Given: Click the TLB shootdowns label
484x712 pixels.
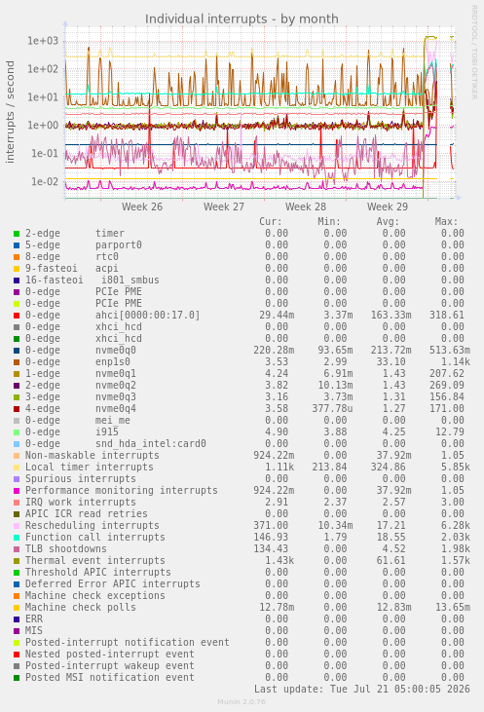Looking at the screenshot, I should coord(66,549).
